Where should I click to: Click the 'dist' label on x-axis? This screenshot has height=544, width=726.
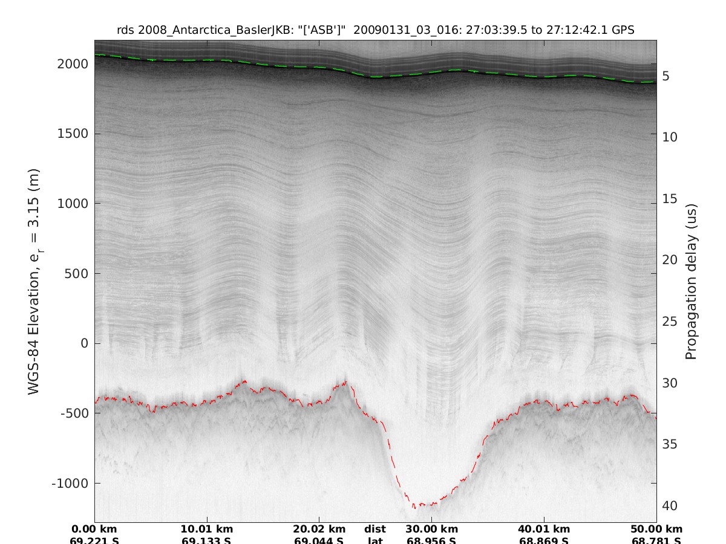(375, 529)
